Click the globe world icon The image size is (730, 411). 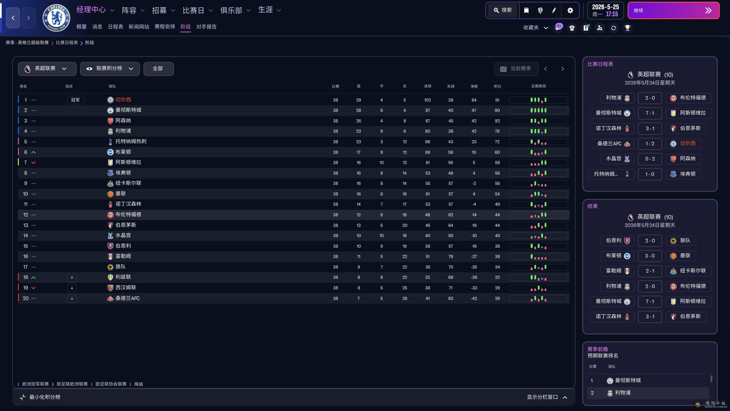(x=540, y=11)
